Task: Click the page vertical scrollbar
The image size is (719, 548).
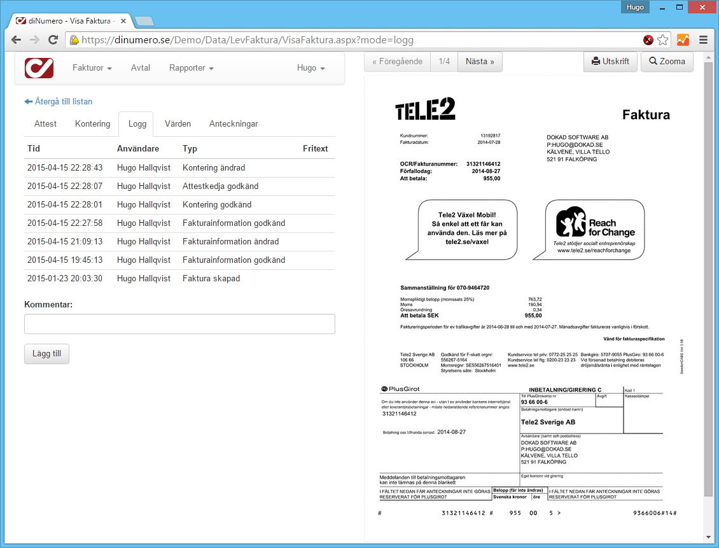Action: (708, 280)
